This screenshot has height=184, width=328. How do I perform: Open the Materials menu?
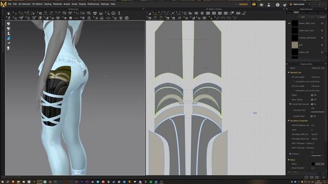coord(57,4)
